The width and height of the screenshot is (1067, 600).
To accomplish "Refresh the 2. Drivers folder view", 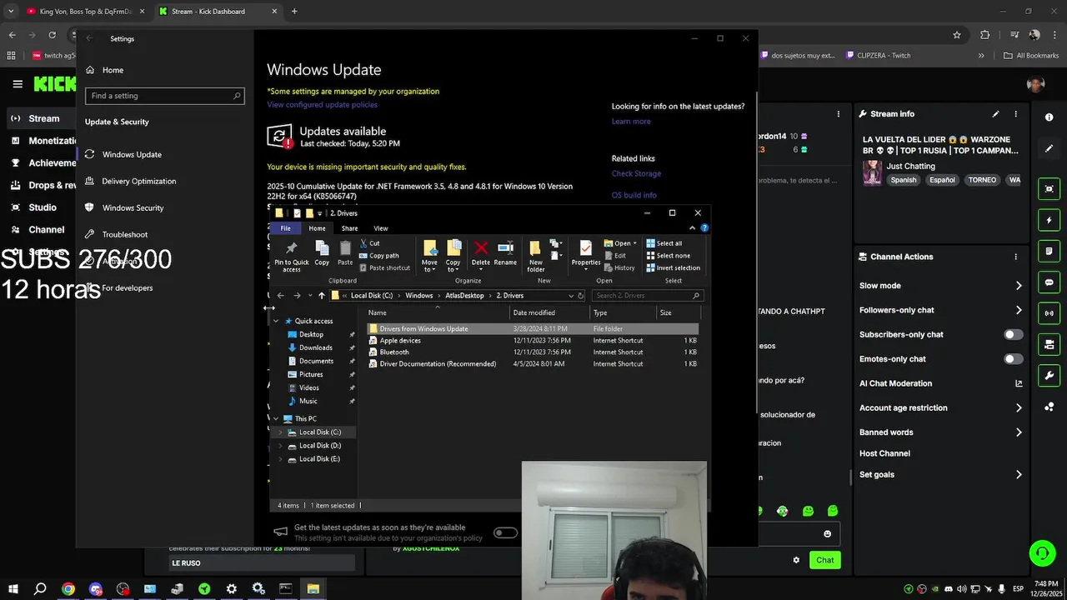I will pyautogui.click(x=581, y=296).
